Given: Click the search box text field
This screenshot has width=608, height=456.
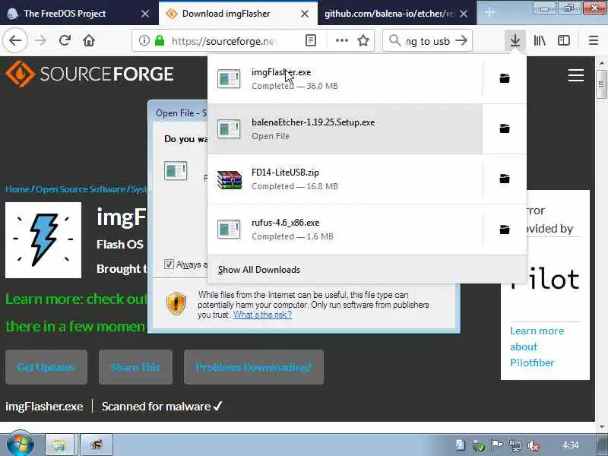Looking at the screenshot, I should [428, 41].
